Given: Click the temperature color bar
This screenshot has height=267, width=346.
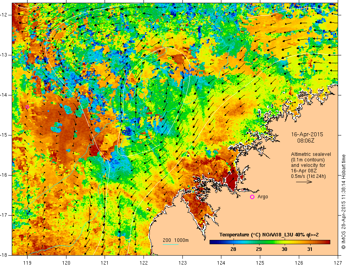Looking at the screenshot, I should click(270, 242).
